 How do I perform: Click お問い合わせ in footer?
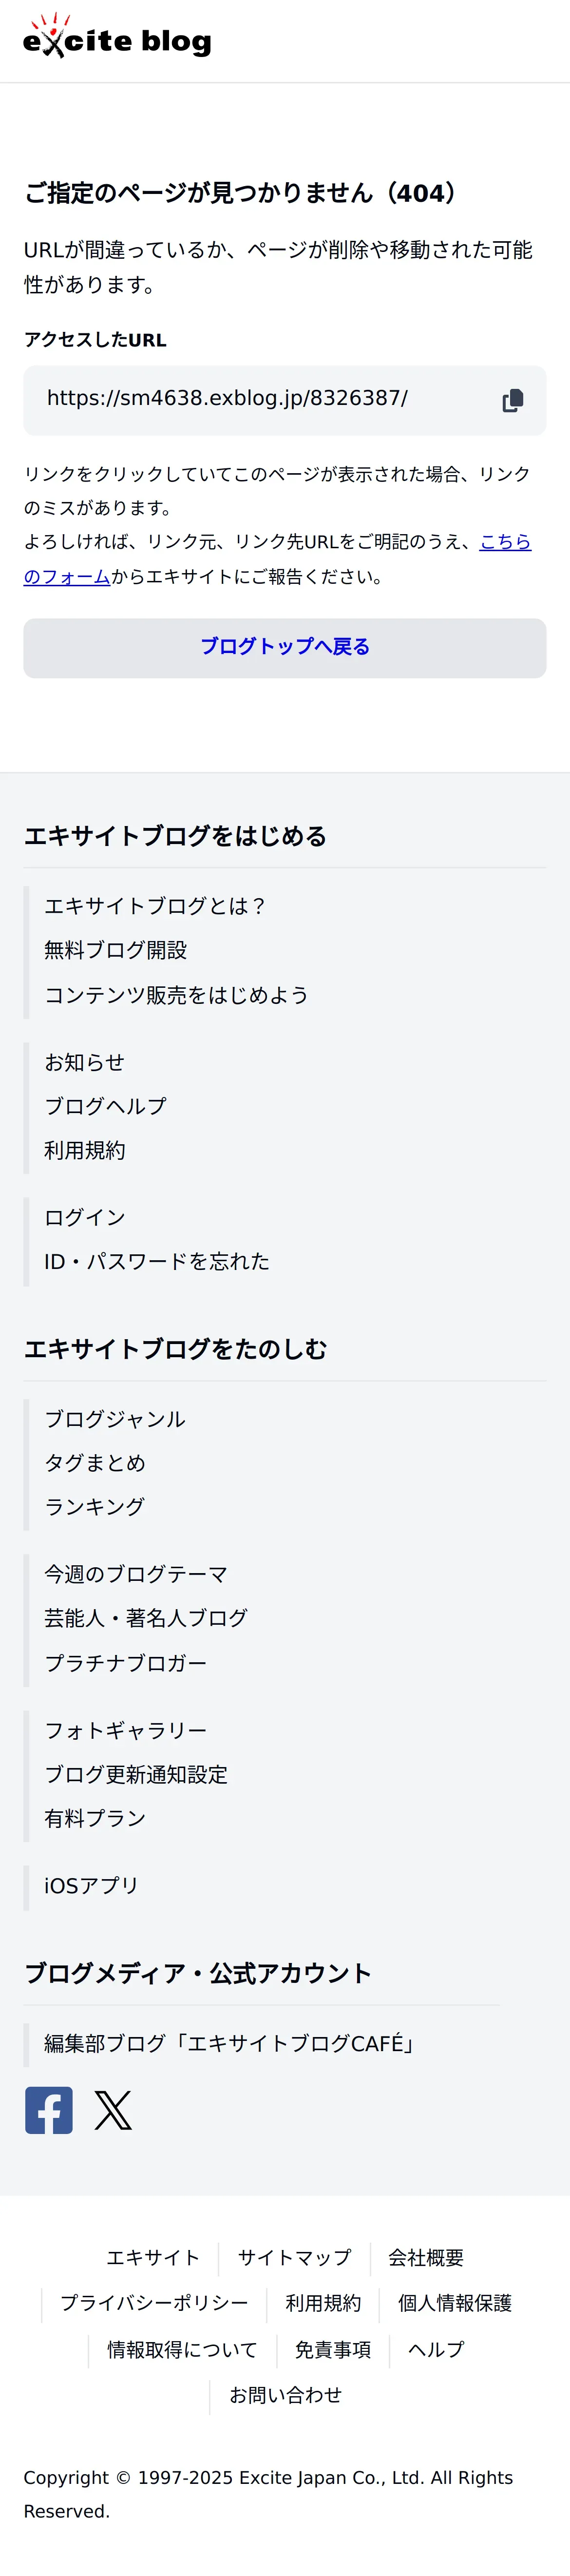[286, 2394]
